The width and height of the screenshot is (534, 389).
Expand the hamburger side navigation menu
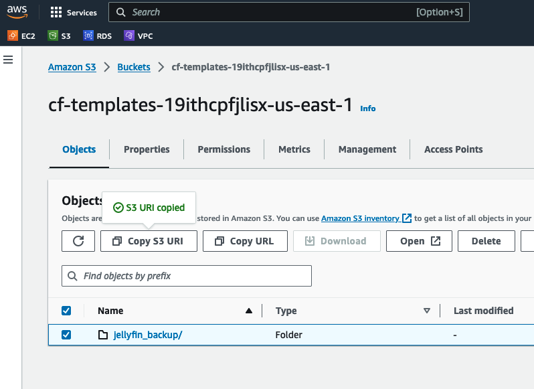pos(8,60)
